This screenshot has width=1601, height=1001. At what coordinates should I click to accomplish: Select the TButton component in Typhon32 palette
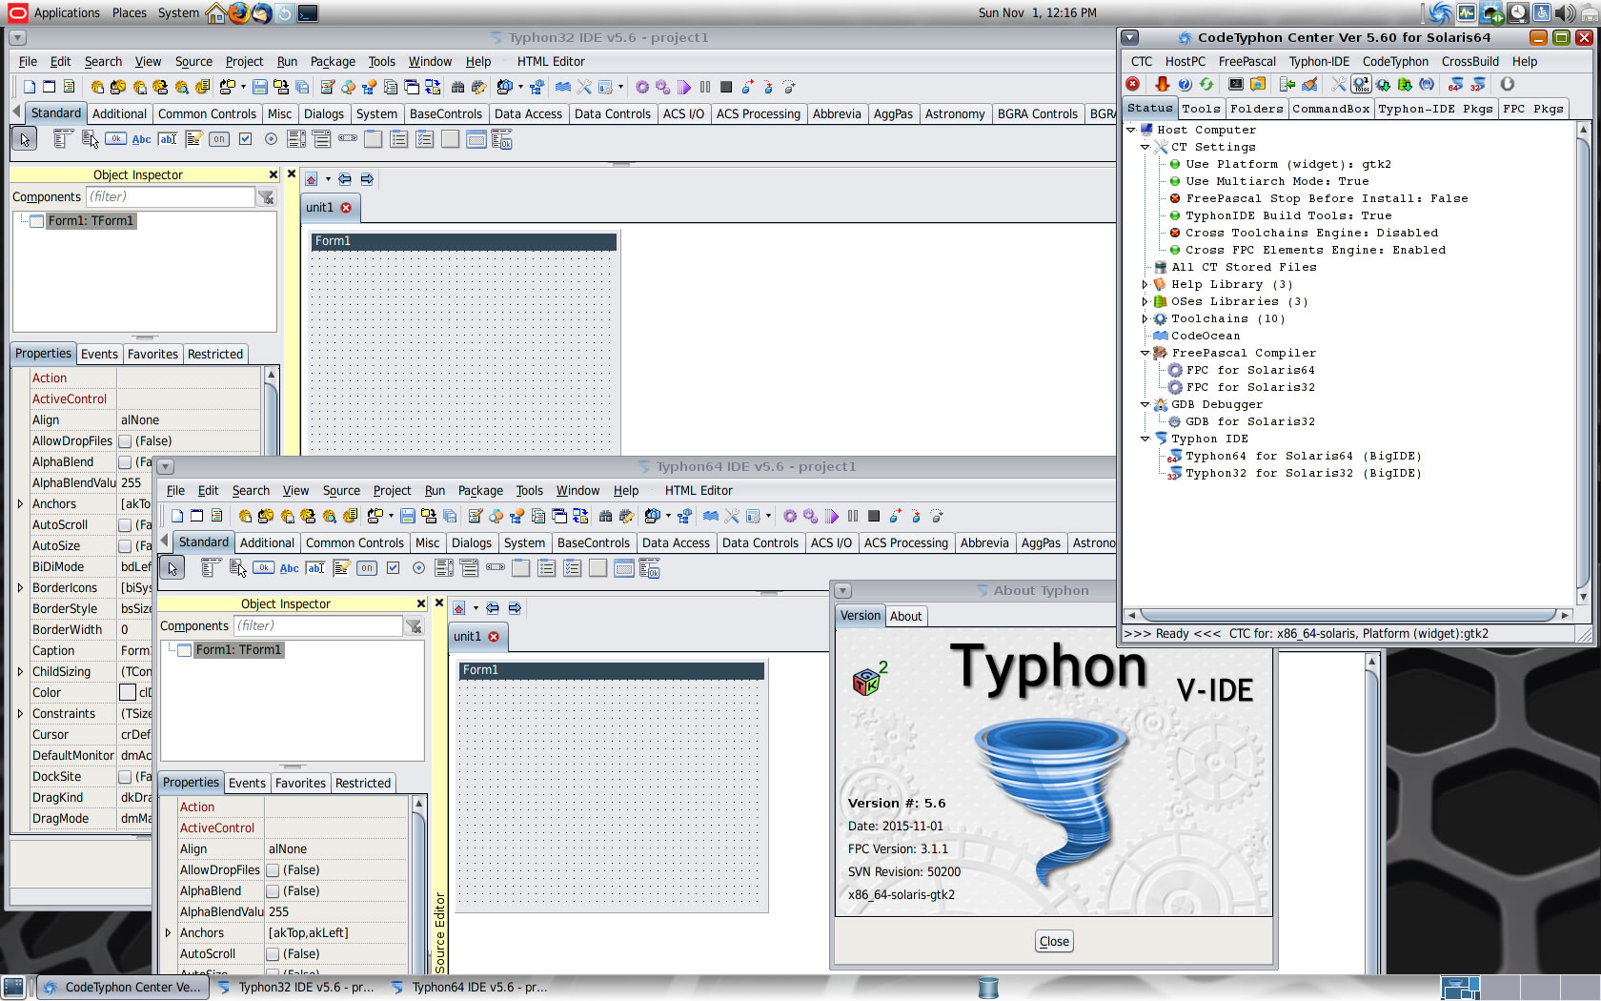[x=115, y=139]
